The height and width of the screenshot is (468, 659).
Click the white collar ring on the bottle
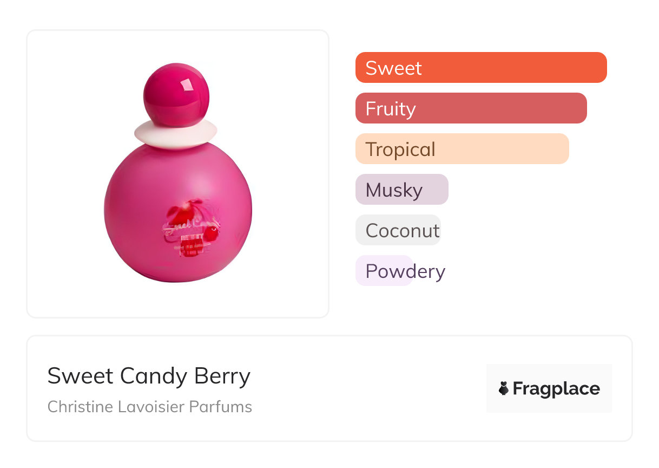pyautogui.click(x=176, y=133)
